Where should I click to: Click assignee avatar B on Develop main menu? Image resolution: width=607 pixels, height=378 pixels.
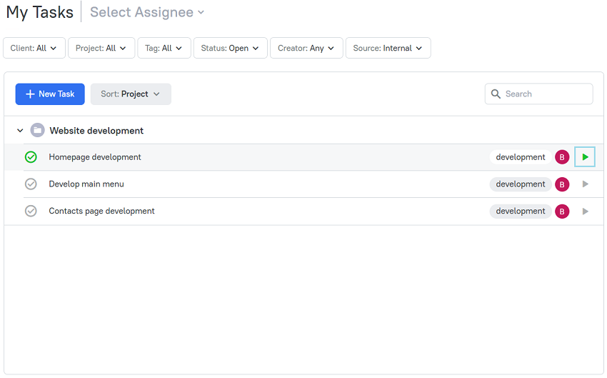click(x=562, y=184)
